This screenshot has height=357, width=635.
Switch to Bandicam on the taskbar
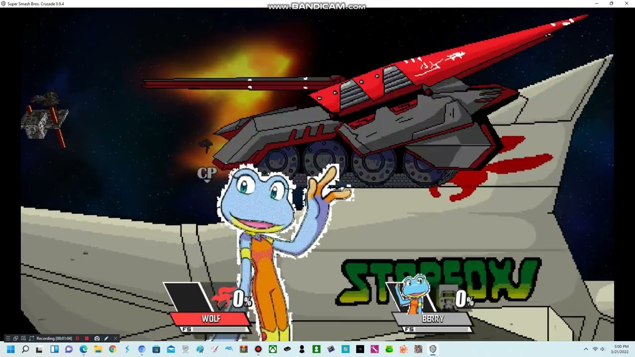258,350
